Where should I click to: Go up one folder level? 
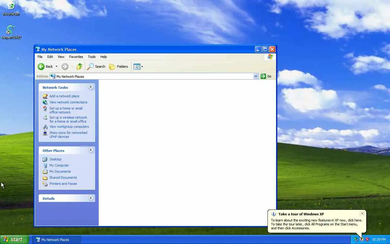(x=80, y=66)
